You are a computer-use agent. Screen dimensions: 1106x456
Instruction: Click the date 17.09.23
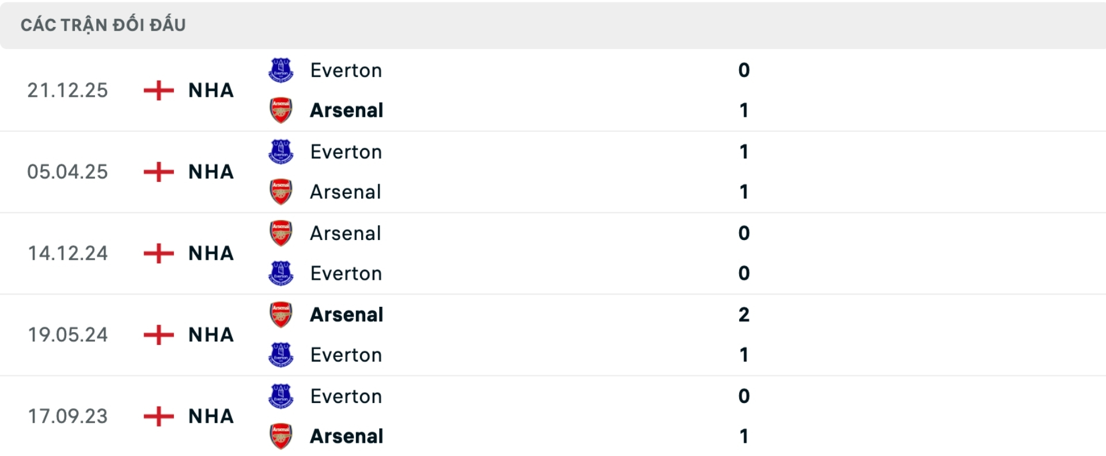(x=67, y=416)
